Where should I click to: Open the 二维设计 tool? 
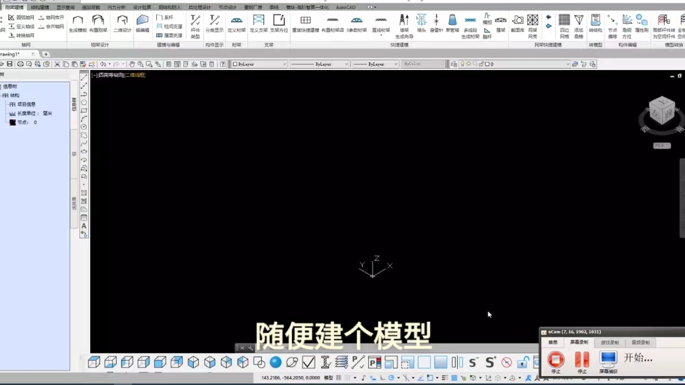pyautogui.click(x=122, y=24)
